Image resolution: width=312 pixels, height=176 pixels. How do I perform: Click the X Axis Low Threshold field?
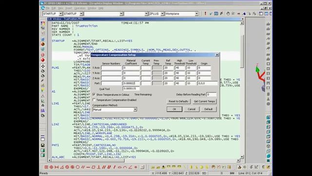191,68
